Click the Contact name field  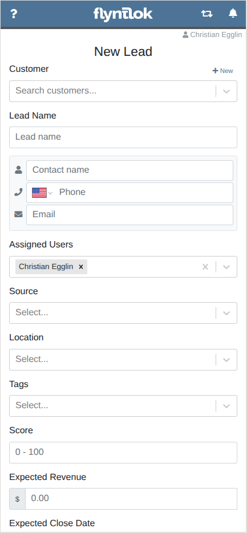[129, 170]
